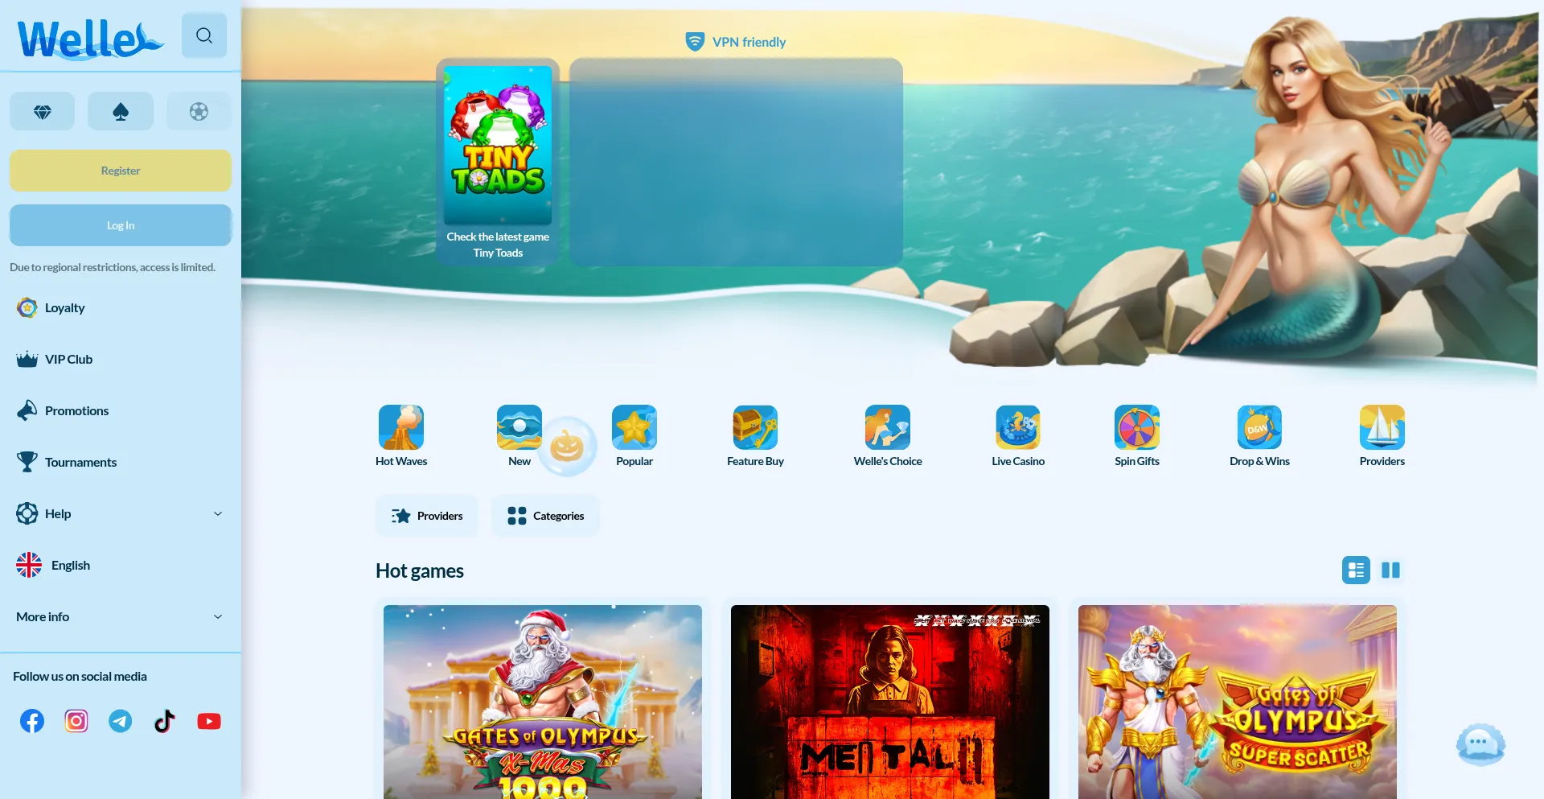Click the 'Follow us on social media' text
This screenshot has height=799, width=1544.
point(80,676)
